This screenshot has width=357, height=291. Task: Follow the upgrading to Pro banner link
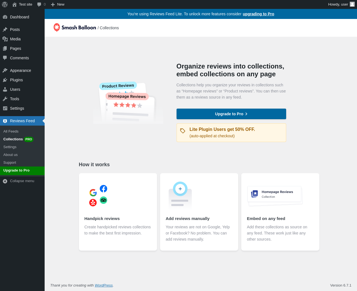[258, 14]
